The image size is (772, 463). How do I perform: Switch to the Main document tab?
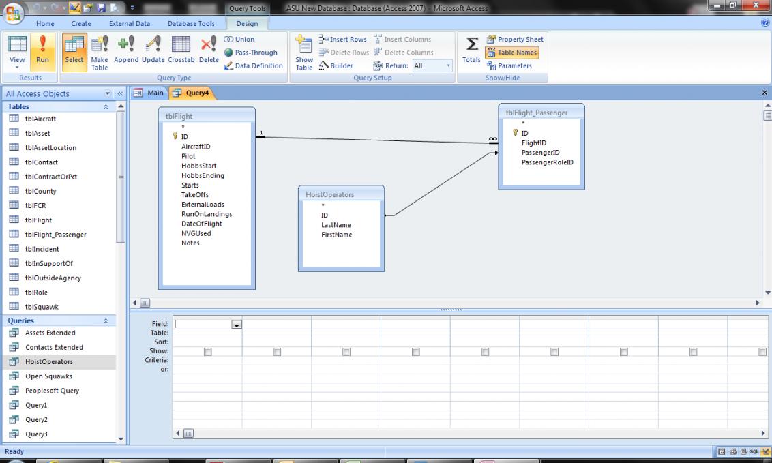pos(149,93)
